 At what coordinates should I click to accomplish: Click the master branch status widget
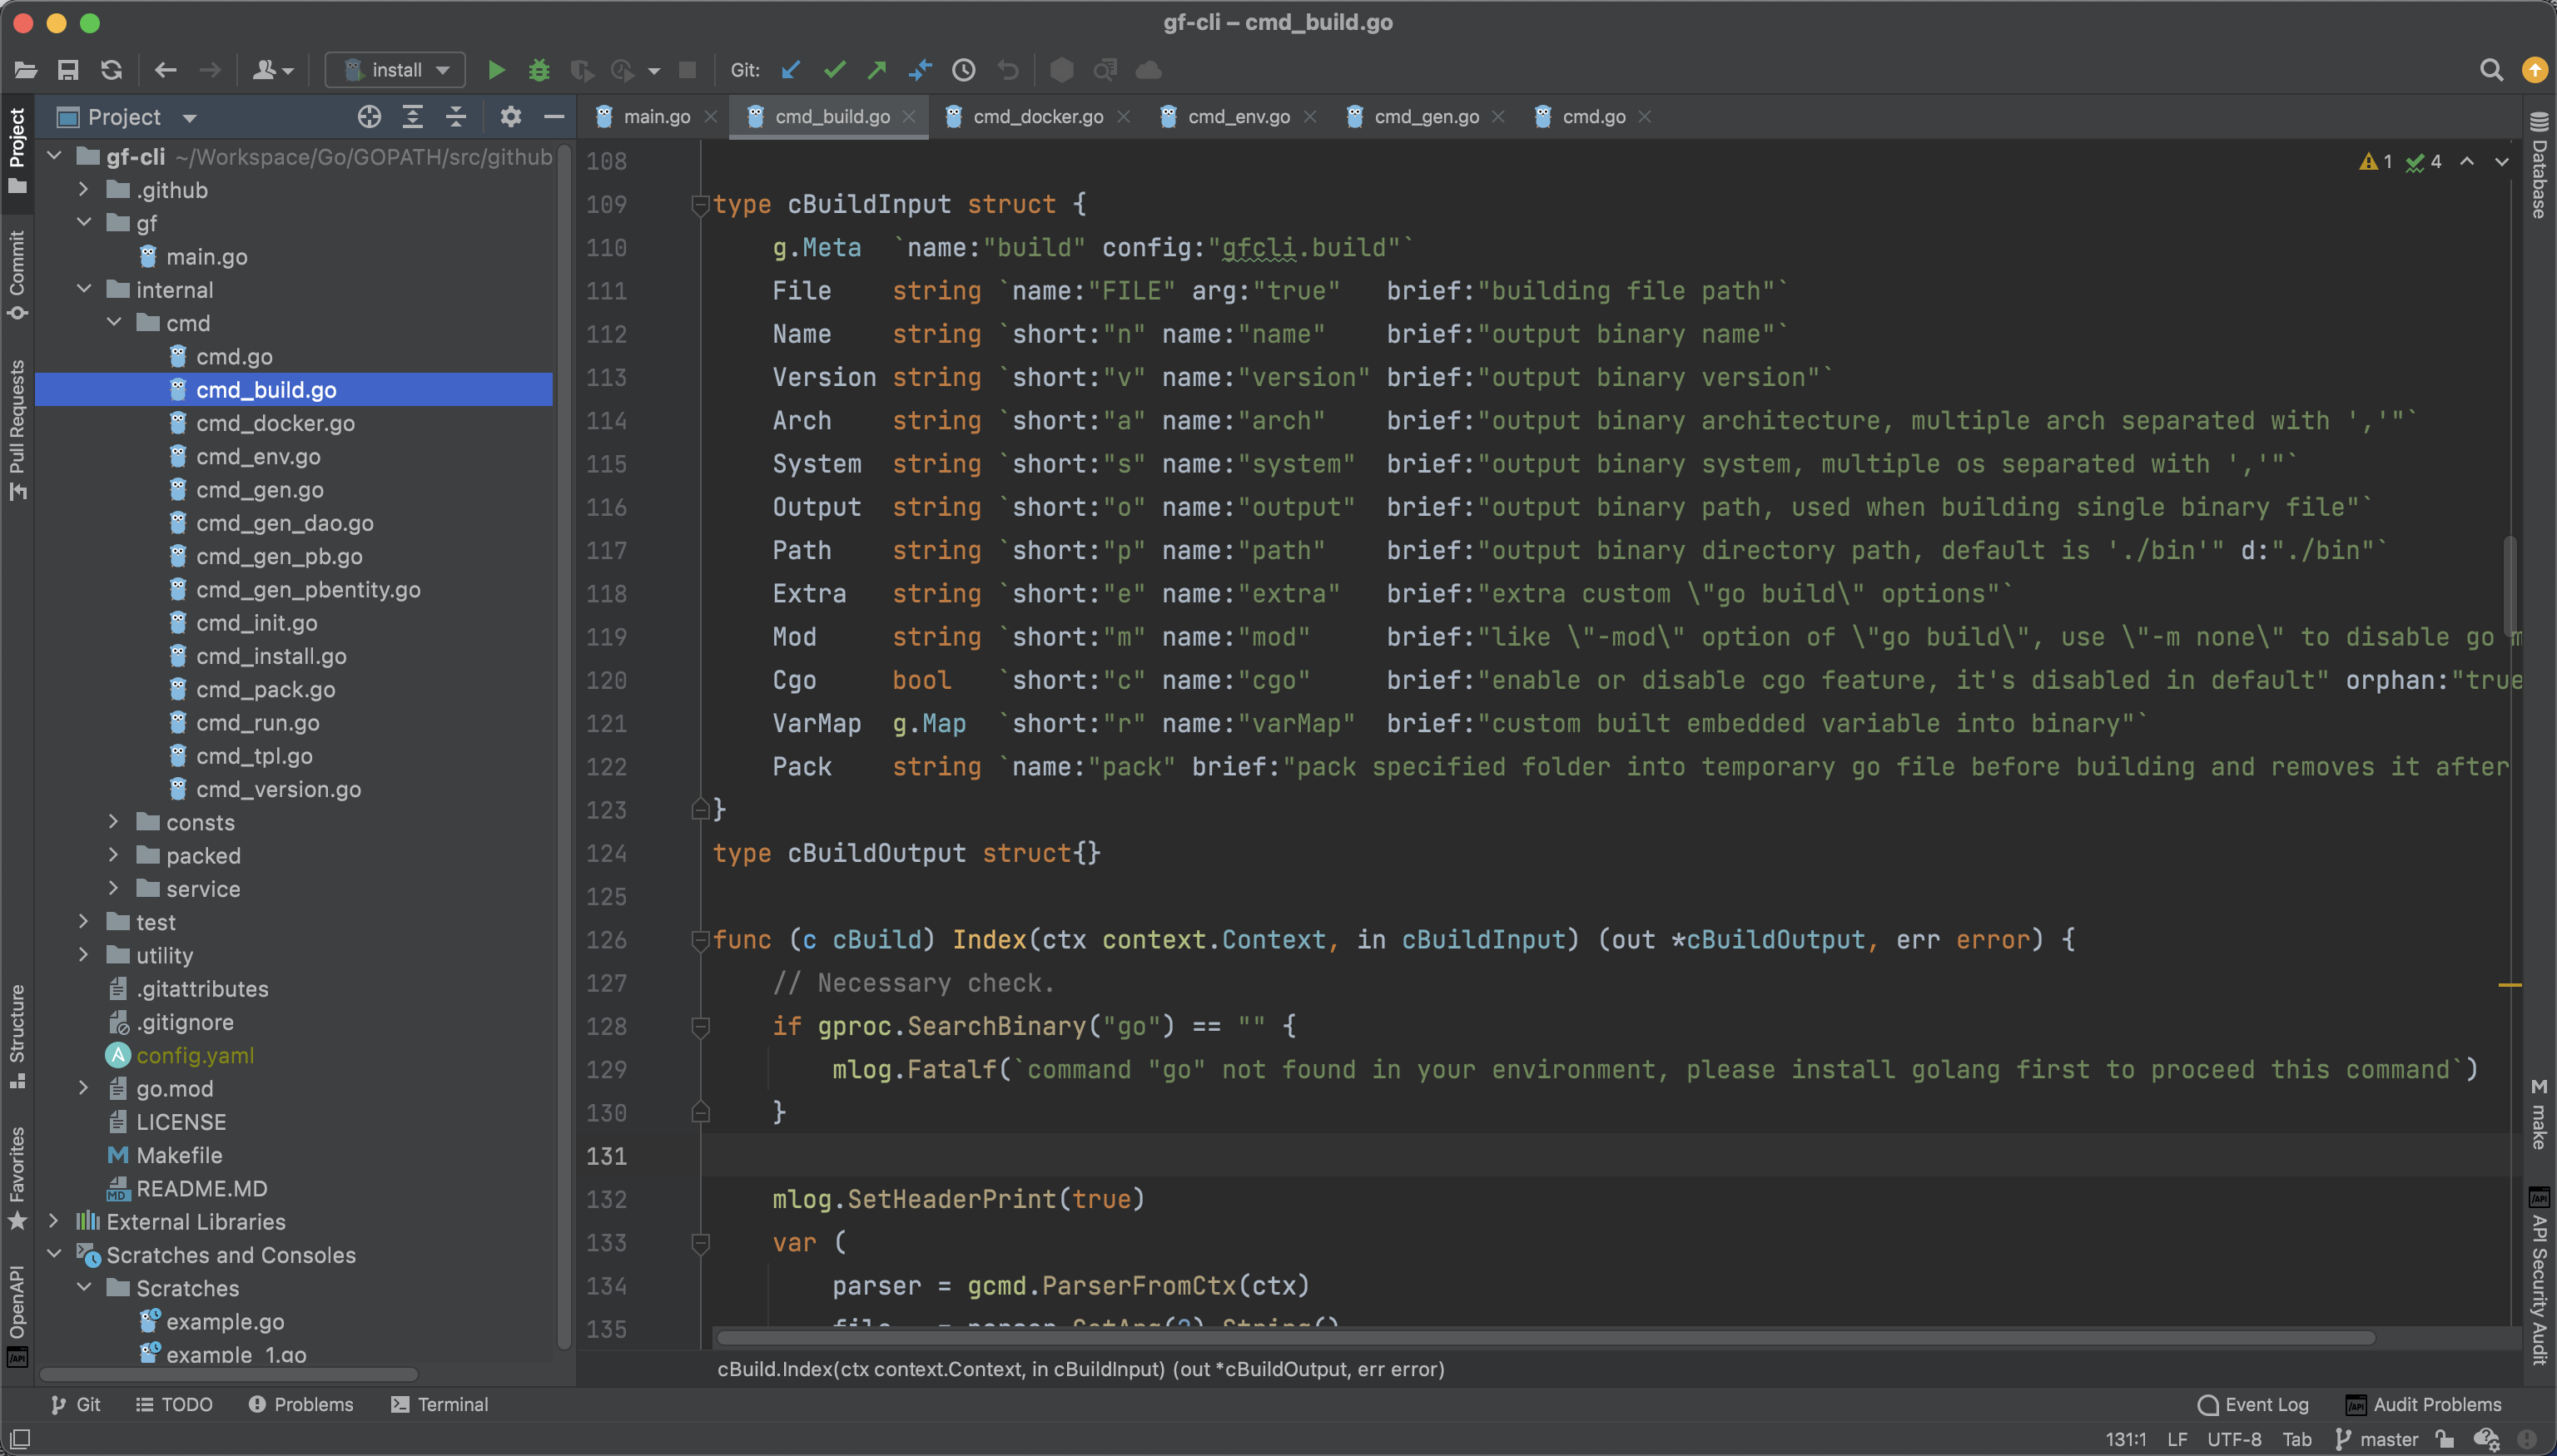pyautogui.click(x=2379, y=1439)
